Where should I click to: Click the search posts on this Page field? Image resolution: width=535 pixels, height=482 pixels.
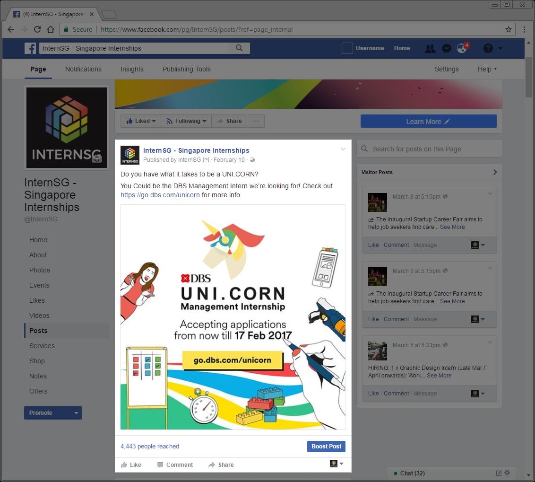(430, 149)
